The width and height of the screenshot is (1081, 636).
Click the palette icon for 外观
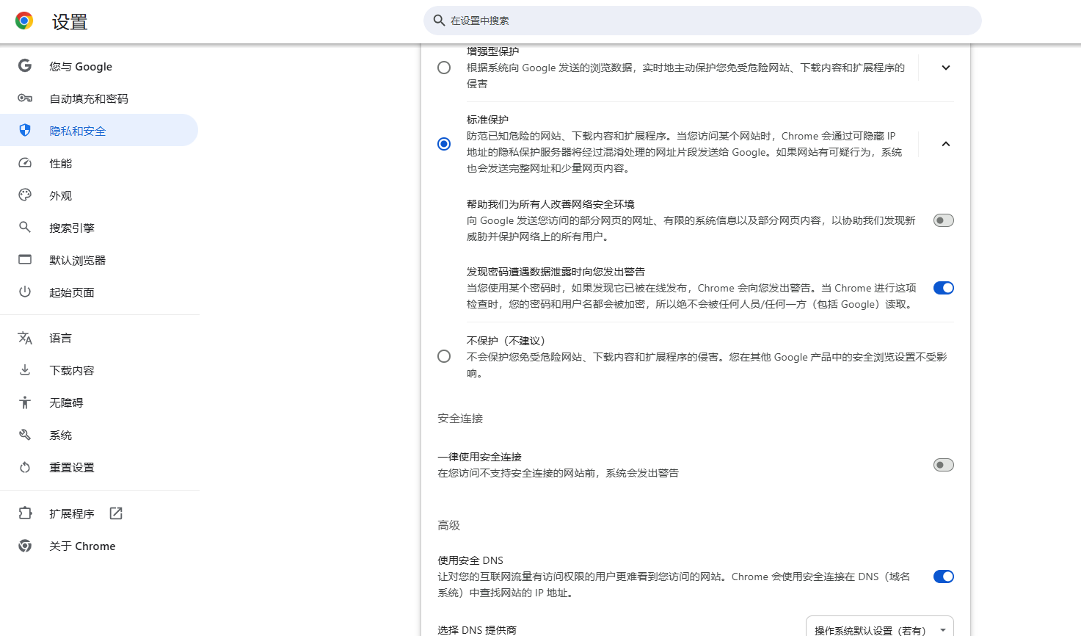(x=25, y=195)
